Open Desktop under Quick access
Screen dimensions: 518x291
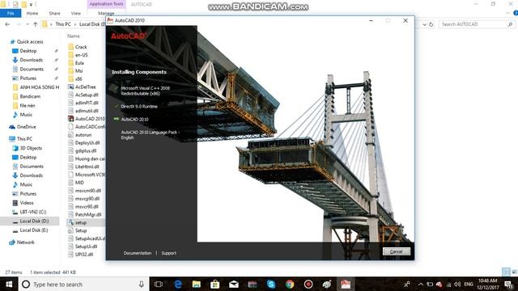[28, 51]
